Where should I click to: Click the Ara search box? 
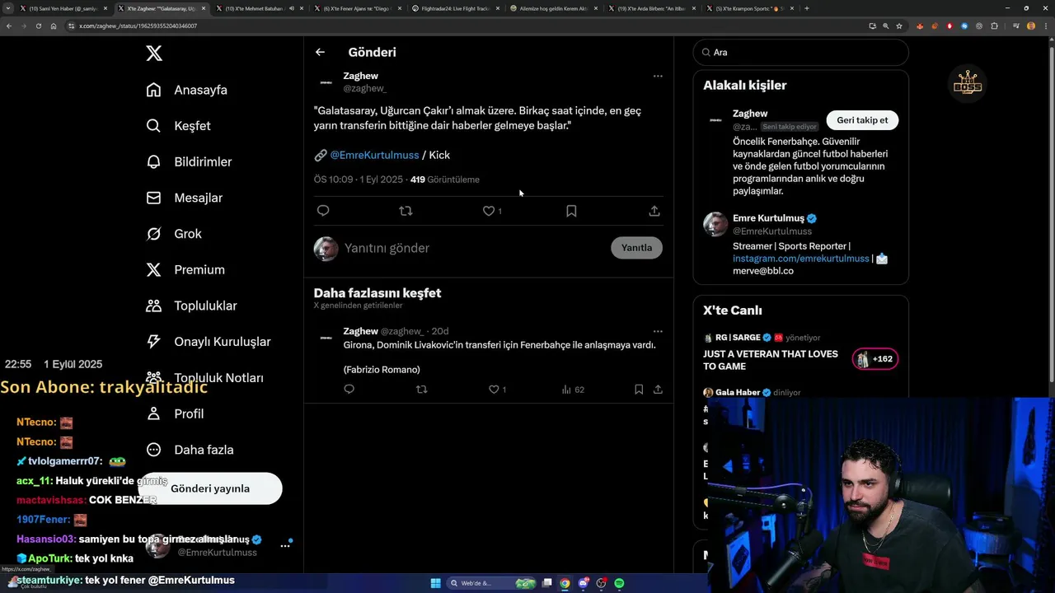click(x=801, y=52)
